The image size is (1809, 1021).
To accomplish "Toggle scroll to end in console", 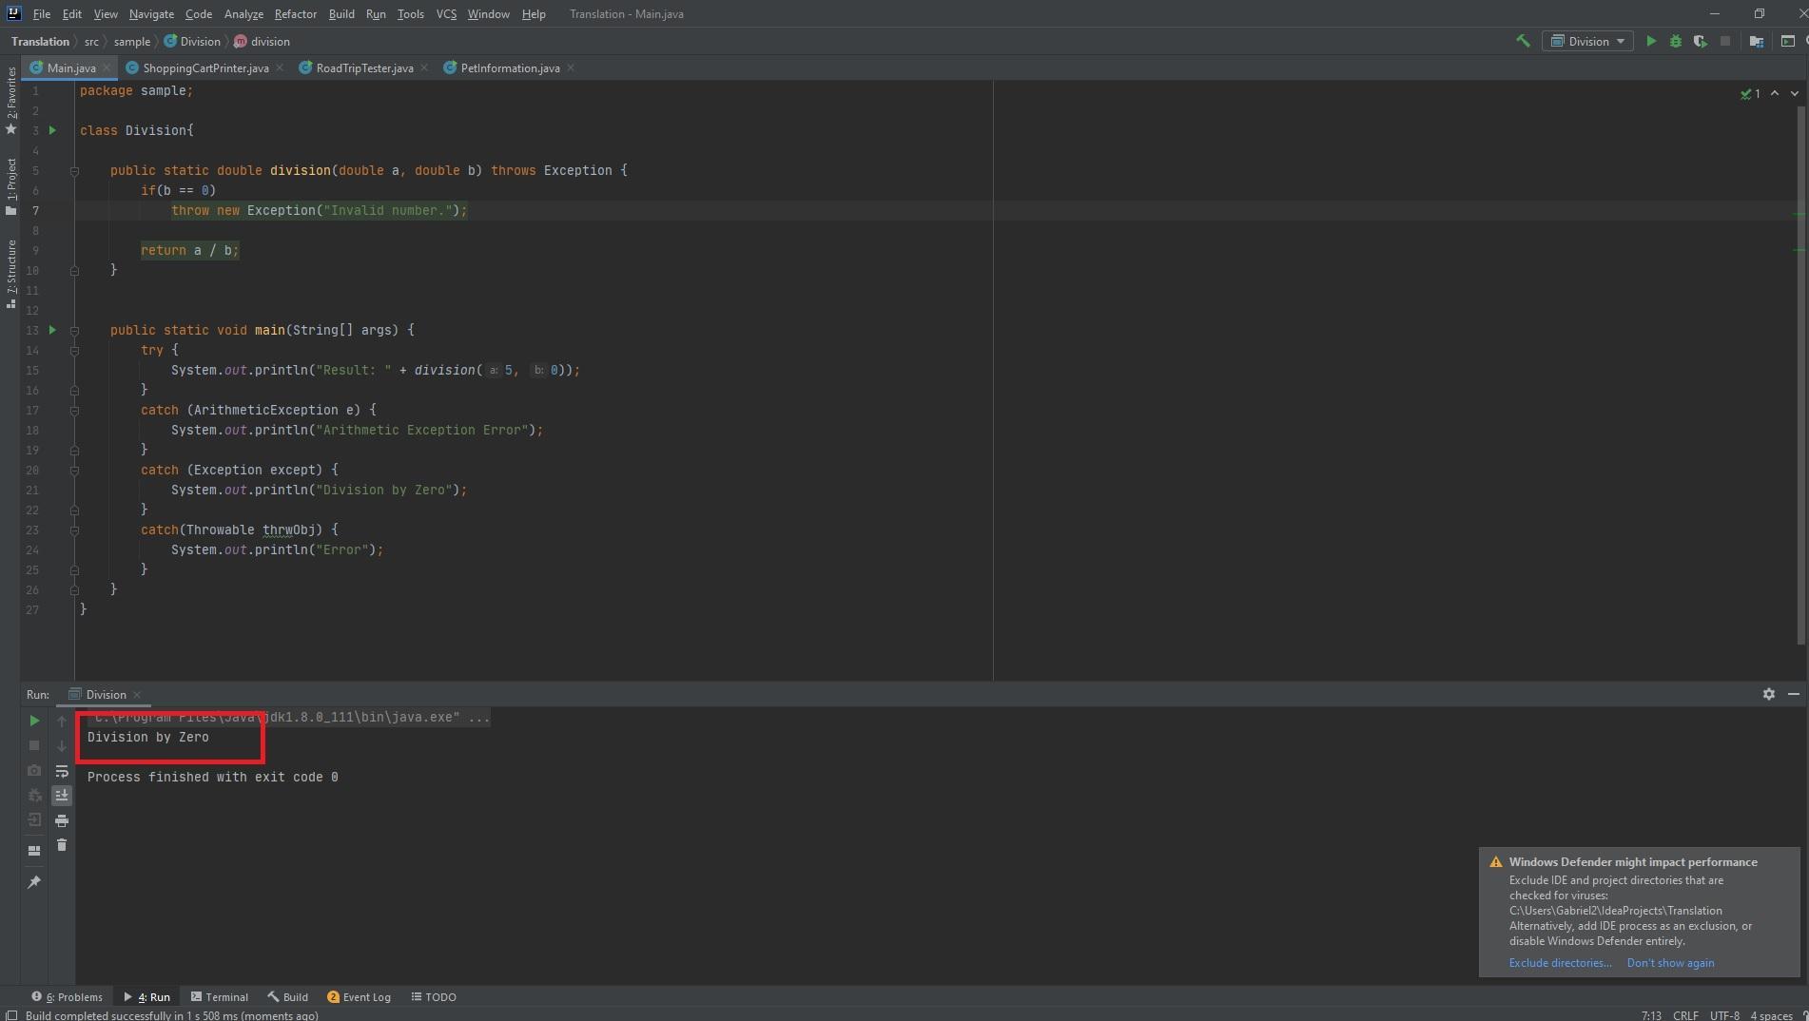I will click(x=62, y=796).
